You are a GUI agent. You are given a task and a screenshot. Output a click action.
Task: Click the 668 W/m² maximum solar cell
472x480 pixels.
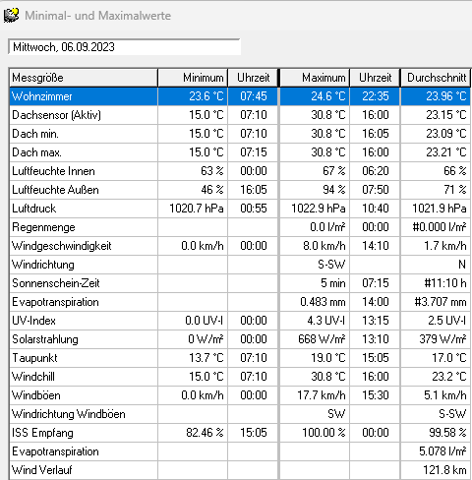(x=315, y=339)
